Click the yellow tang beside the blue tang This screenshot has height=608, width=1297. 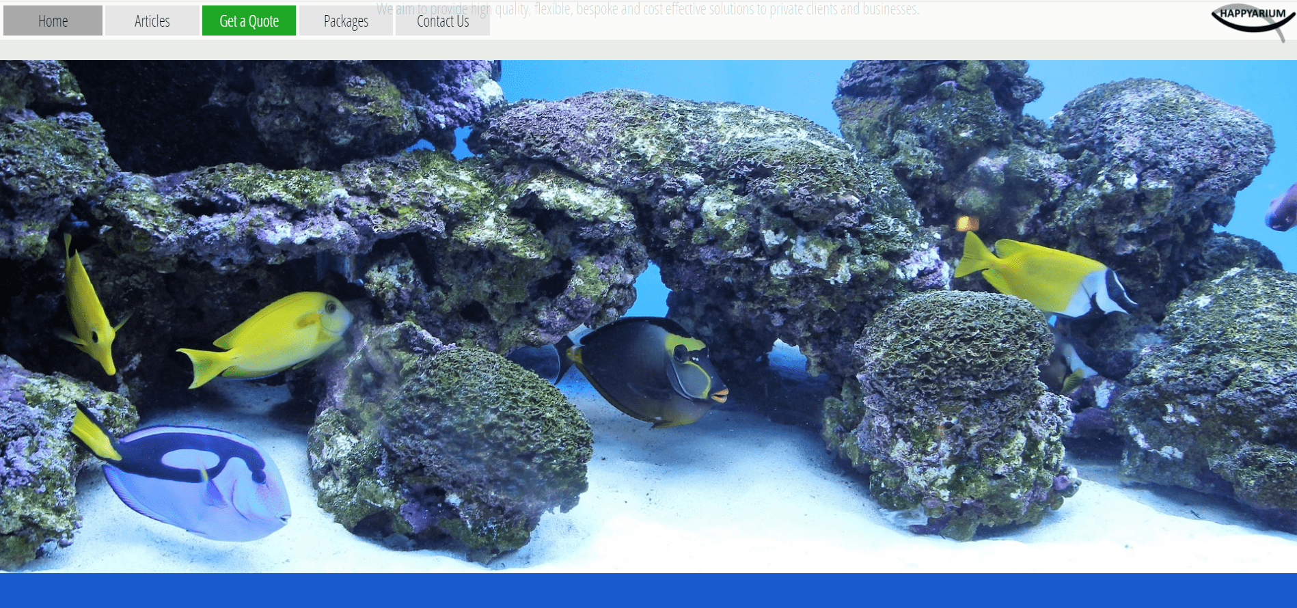pos(273,335)
